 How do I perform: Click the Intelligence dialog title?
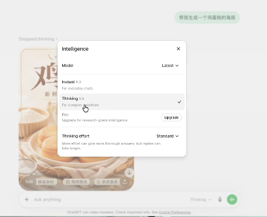pos(75,49)
